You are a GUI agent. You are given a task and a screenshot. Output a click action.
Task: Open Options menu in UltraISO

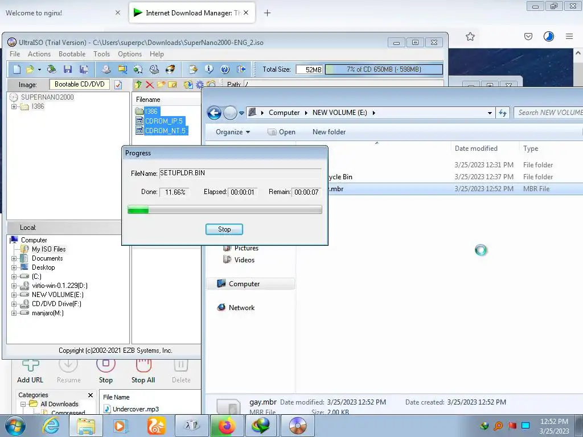[130, 54]
